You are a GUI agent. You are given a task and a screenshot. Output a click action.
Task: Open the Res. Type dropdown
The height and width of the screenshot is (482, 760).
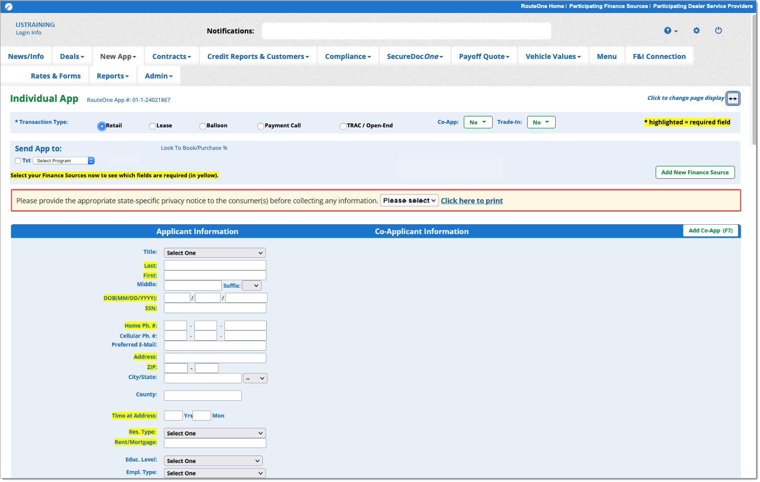215,434
